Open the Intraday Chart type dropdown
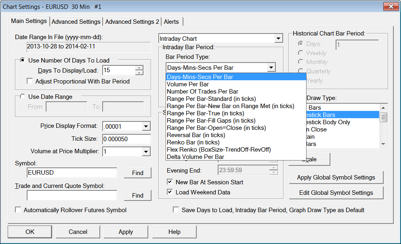 coord(278,39)
